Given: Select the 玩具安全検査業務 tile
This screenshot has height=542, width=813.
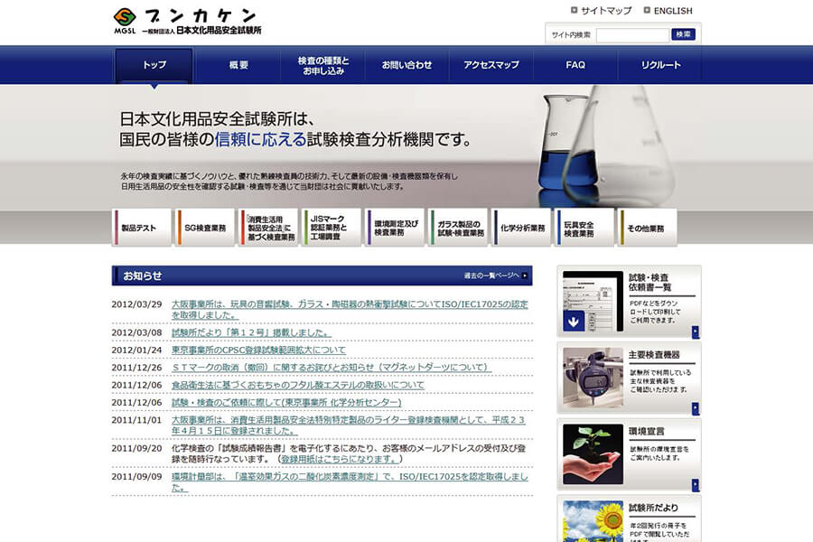Looking at the screenshot, I should coord(584,227).
